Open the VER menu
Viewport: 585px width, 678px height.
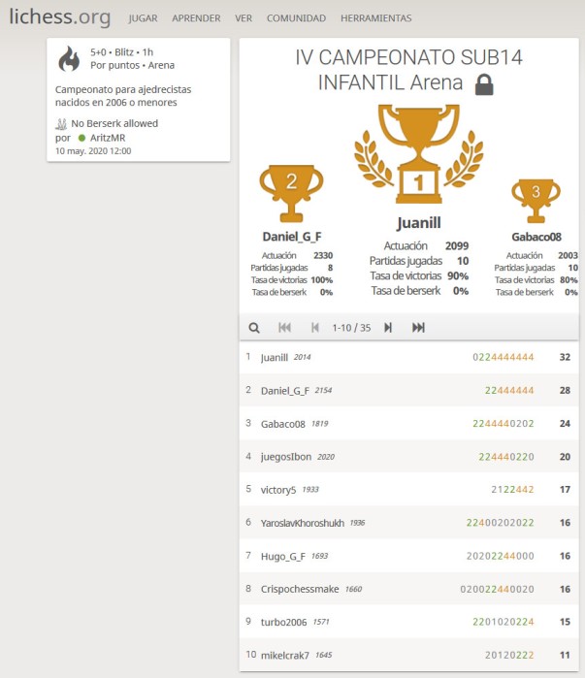pos(244,18)
